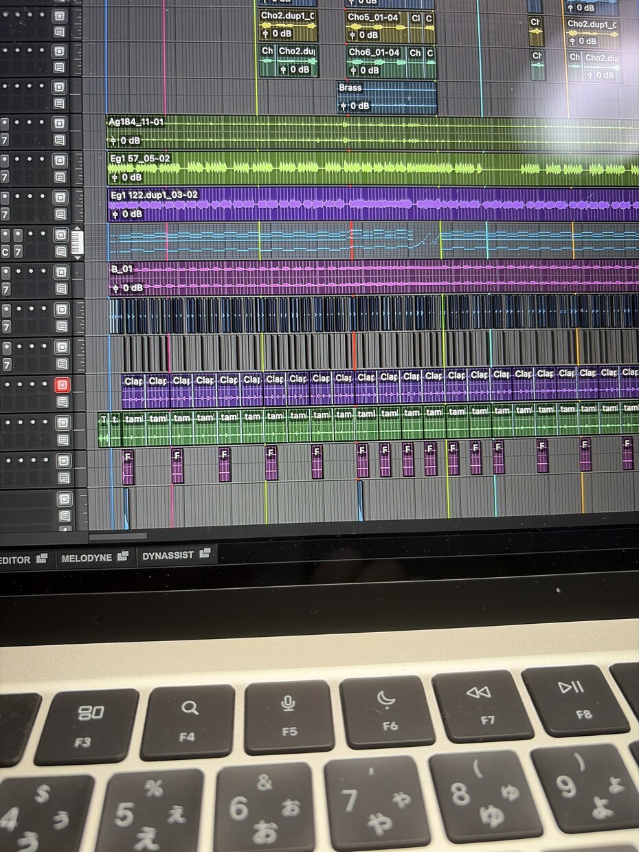Open comments for the Clap track
Viewport: 639px width, 852px height.
pos(62,402)
